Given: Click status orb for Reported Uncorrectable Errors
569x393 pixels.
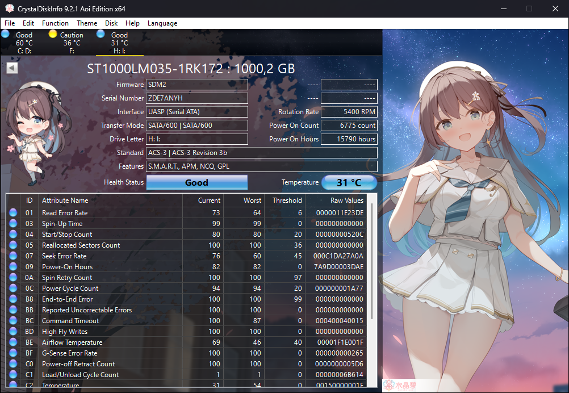Looking at the screenshot, I should tap(13, 310).
